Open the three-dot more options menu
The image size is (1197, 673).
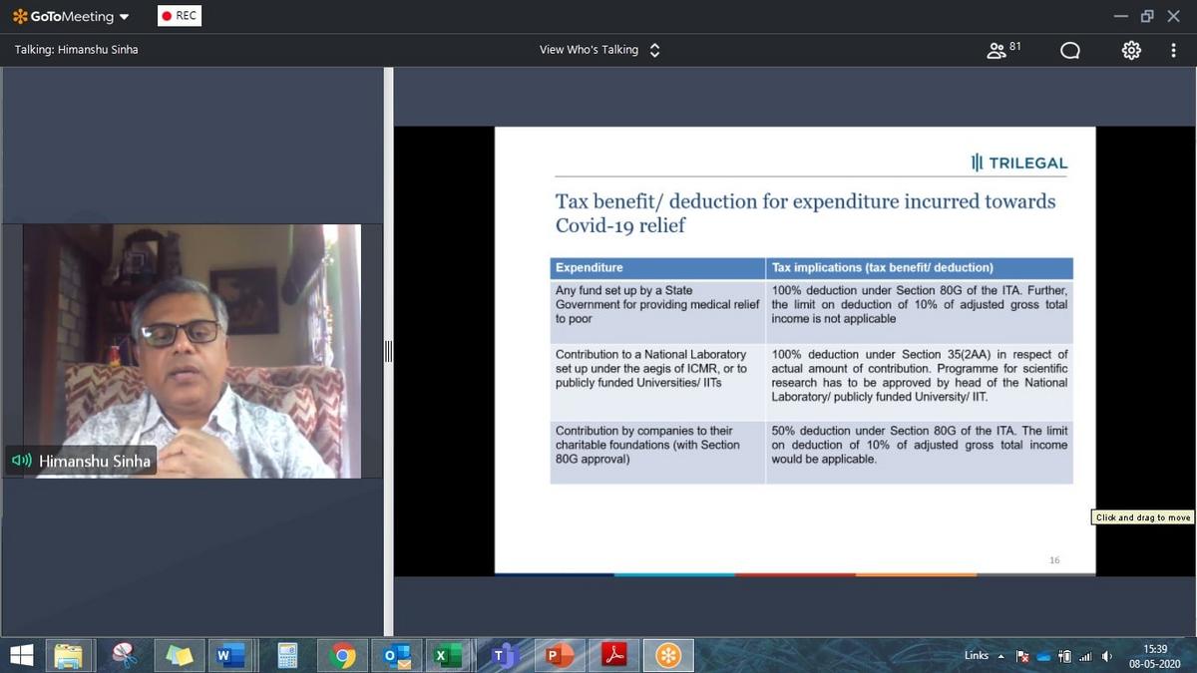pos(1173,50)
